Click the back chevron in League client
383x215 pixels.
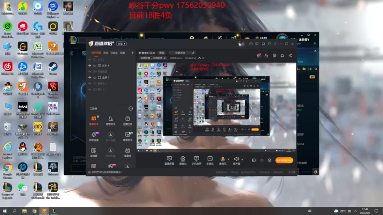71,54
